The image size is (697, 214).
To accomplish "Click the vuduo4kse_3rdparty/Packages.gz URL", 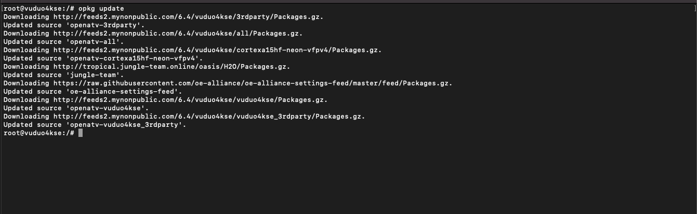I will click(209, 117).
